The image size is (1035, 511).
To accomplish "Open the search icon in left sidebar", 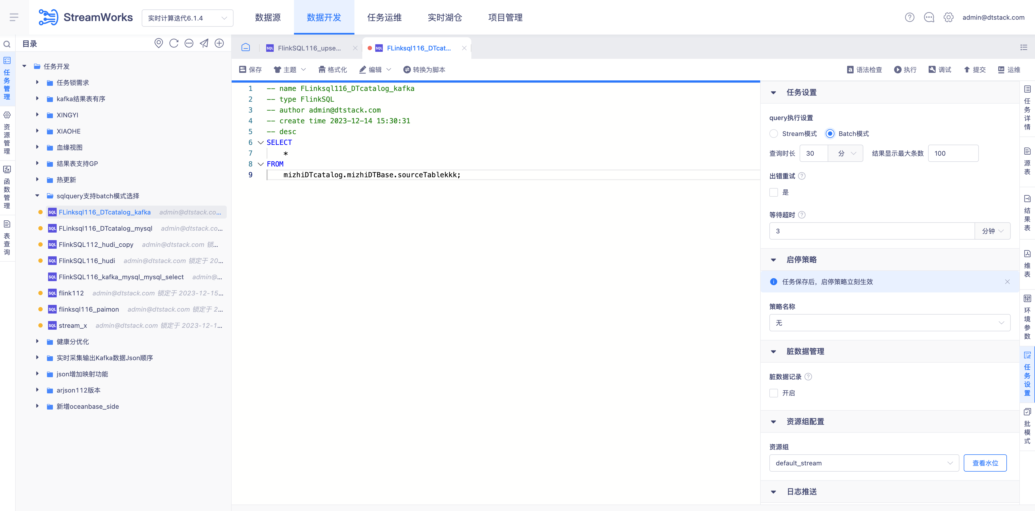I will pyautogui.click(x=7, y=44).
